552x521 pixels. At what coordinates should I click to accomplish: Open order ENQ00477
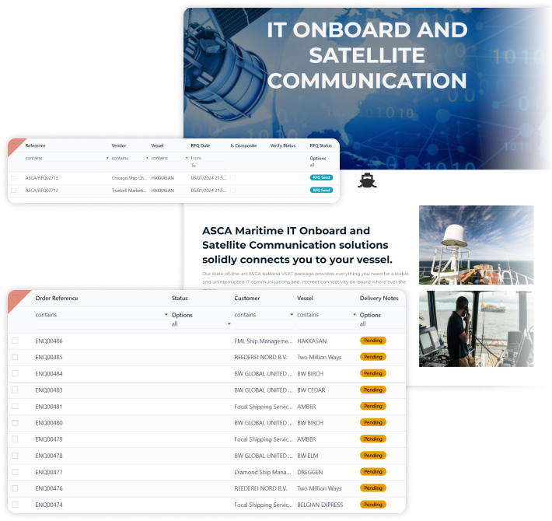pos(49,472)
